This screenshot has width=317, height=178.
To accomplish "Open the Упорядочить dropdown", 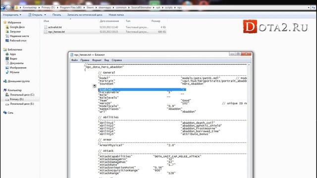I will [12, 15].
